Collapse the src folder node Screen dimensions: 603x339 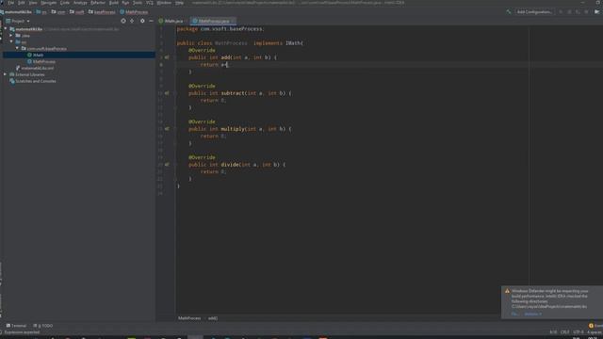(11, 41)
